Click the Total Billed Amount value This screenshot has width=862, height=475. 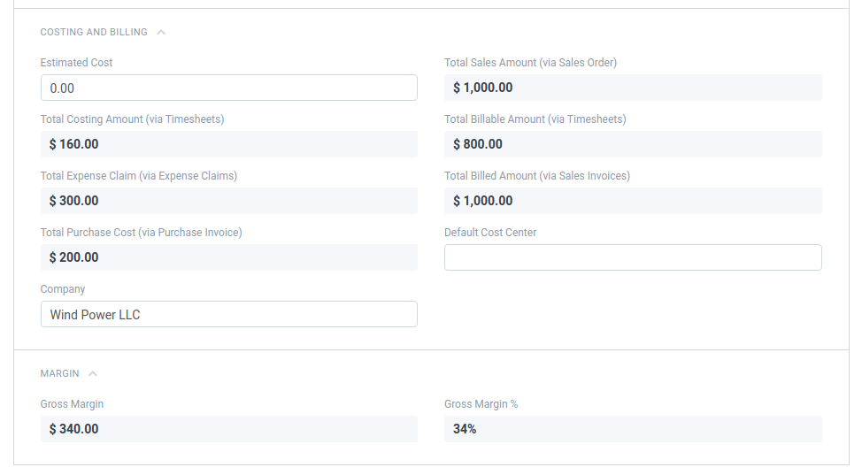[482, 201]
